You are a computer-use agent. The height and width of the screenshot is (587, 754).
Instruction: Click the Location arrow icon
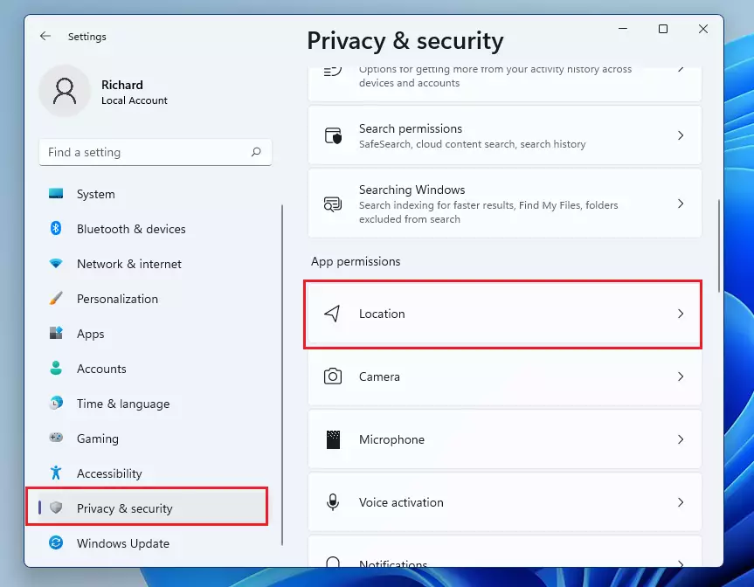pyautogui.click(x=332, y=314)
